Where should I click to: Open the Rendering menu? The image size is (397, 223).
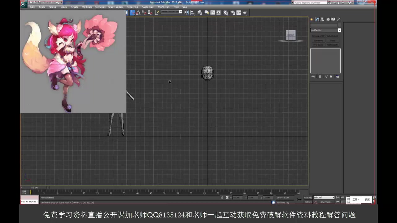coord(132,7)
